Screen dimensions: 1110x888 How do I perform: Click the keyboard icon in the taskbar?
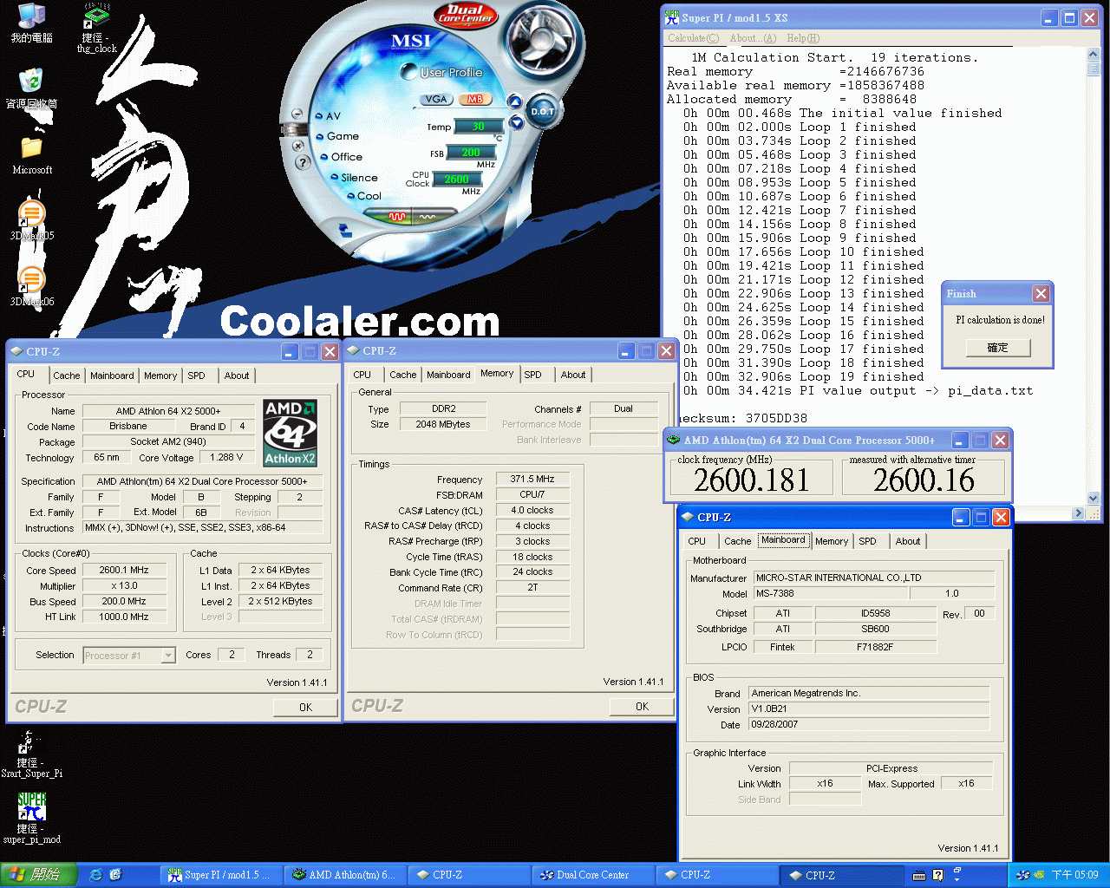tap(919, 875)
